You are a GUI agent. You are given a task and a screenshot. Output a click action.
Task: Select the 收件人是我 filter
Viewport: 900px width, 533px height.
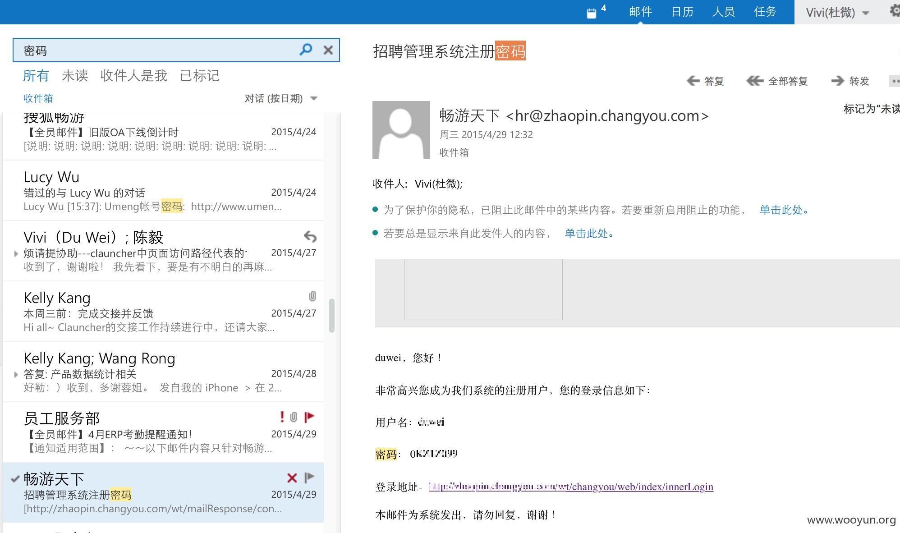[x=134, y=76]
